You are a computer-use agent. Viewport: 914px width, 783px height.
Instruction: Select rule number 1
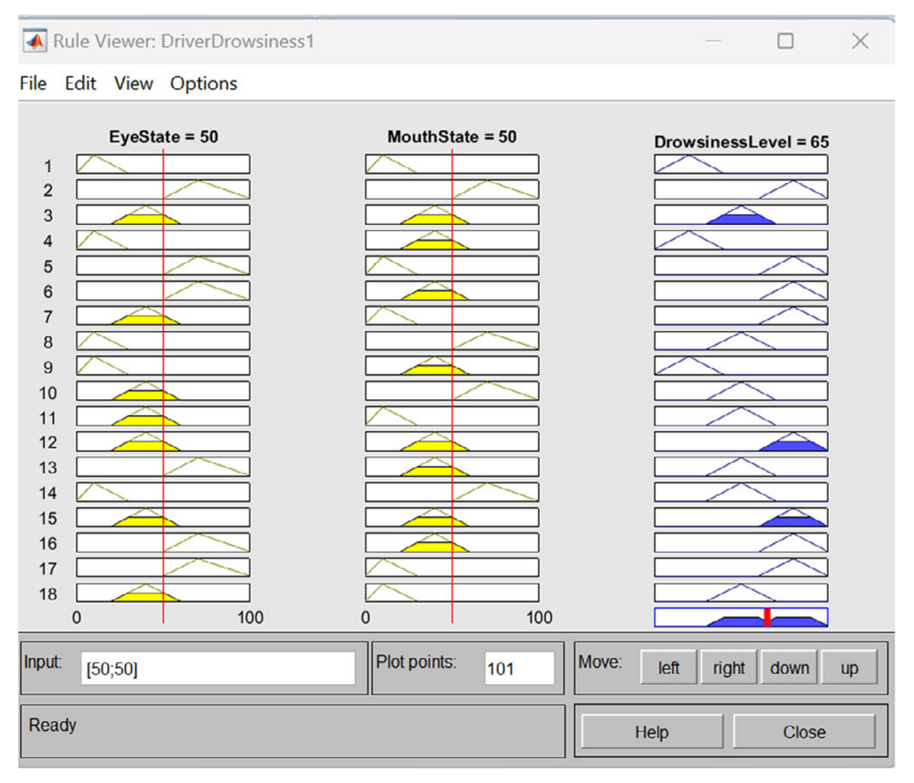pos(48,166)
